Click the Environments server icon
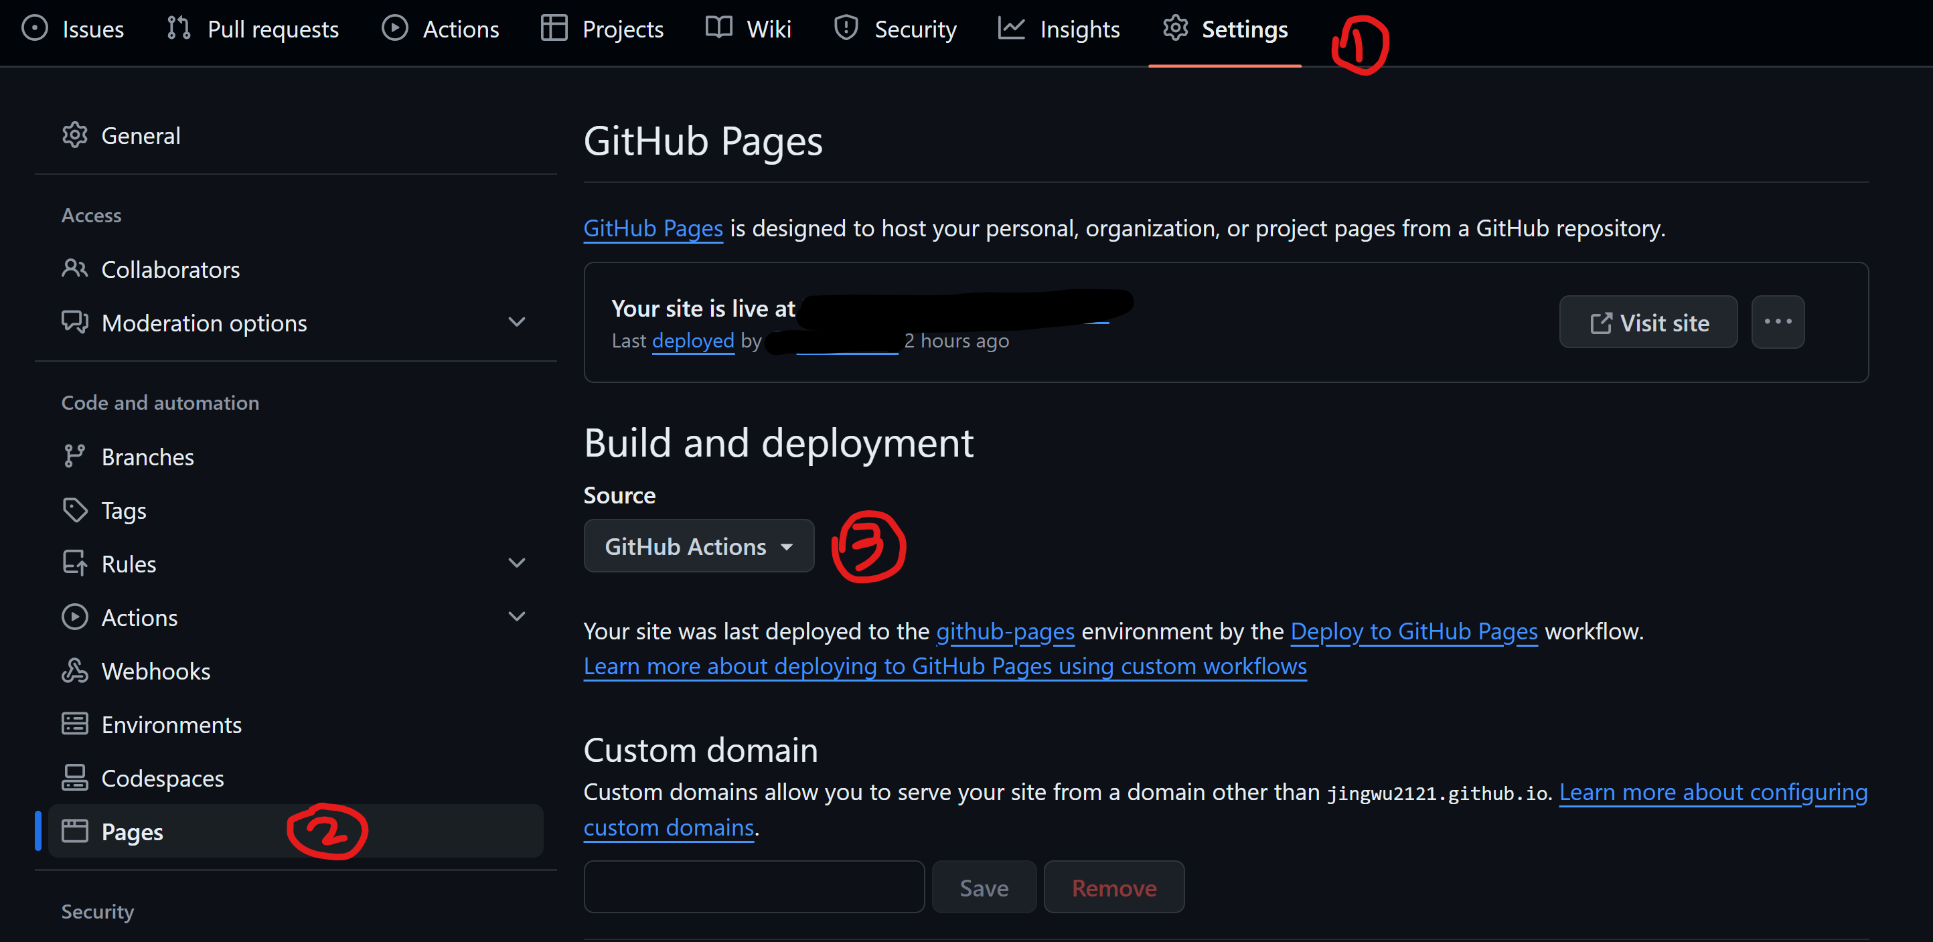1933x942 pixels. coord(74,724)
